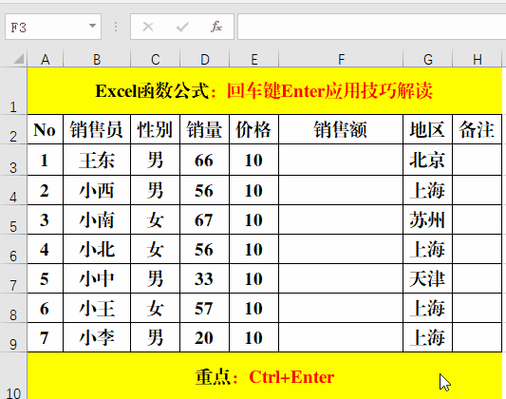Select row 1 header
The width and height of the screenshot is (506, 399).
13,90
